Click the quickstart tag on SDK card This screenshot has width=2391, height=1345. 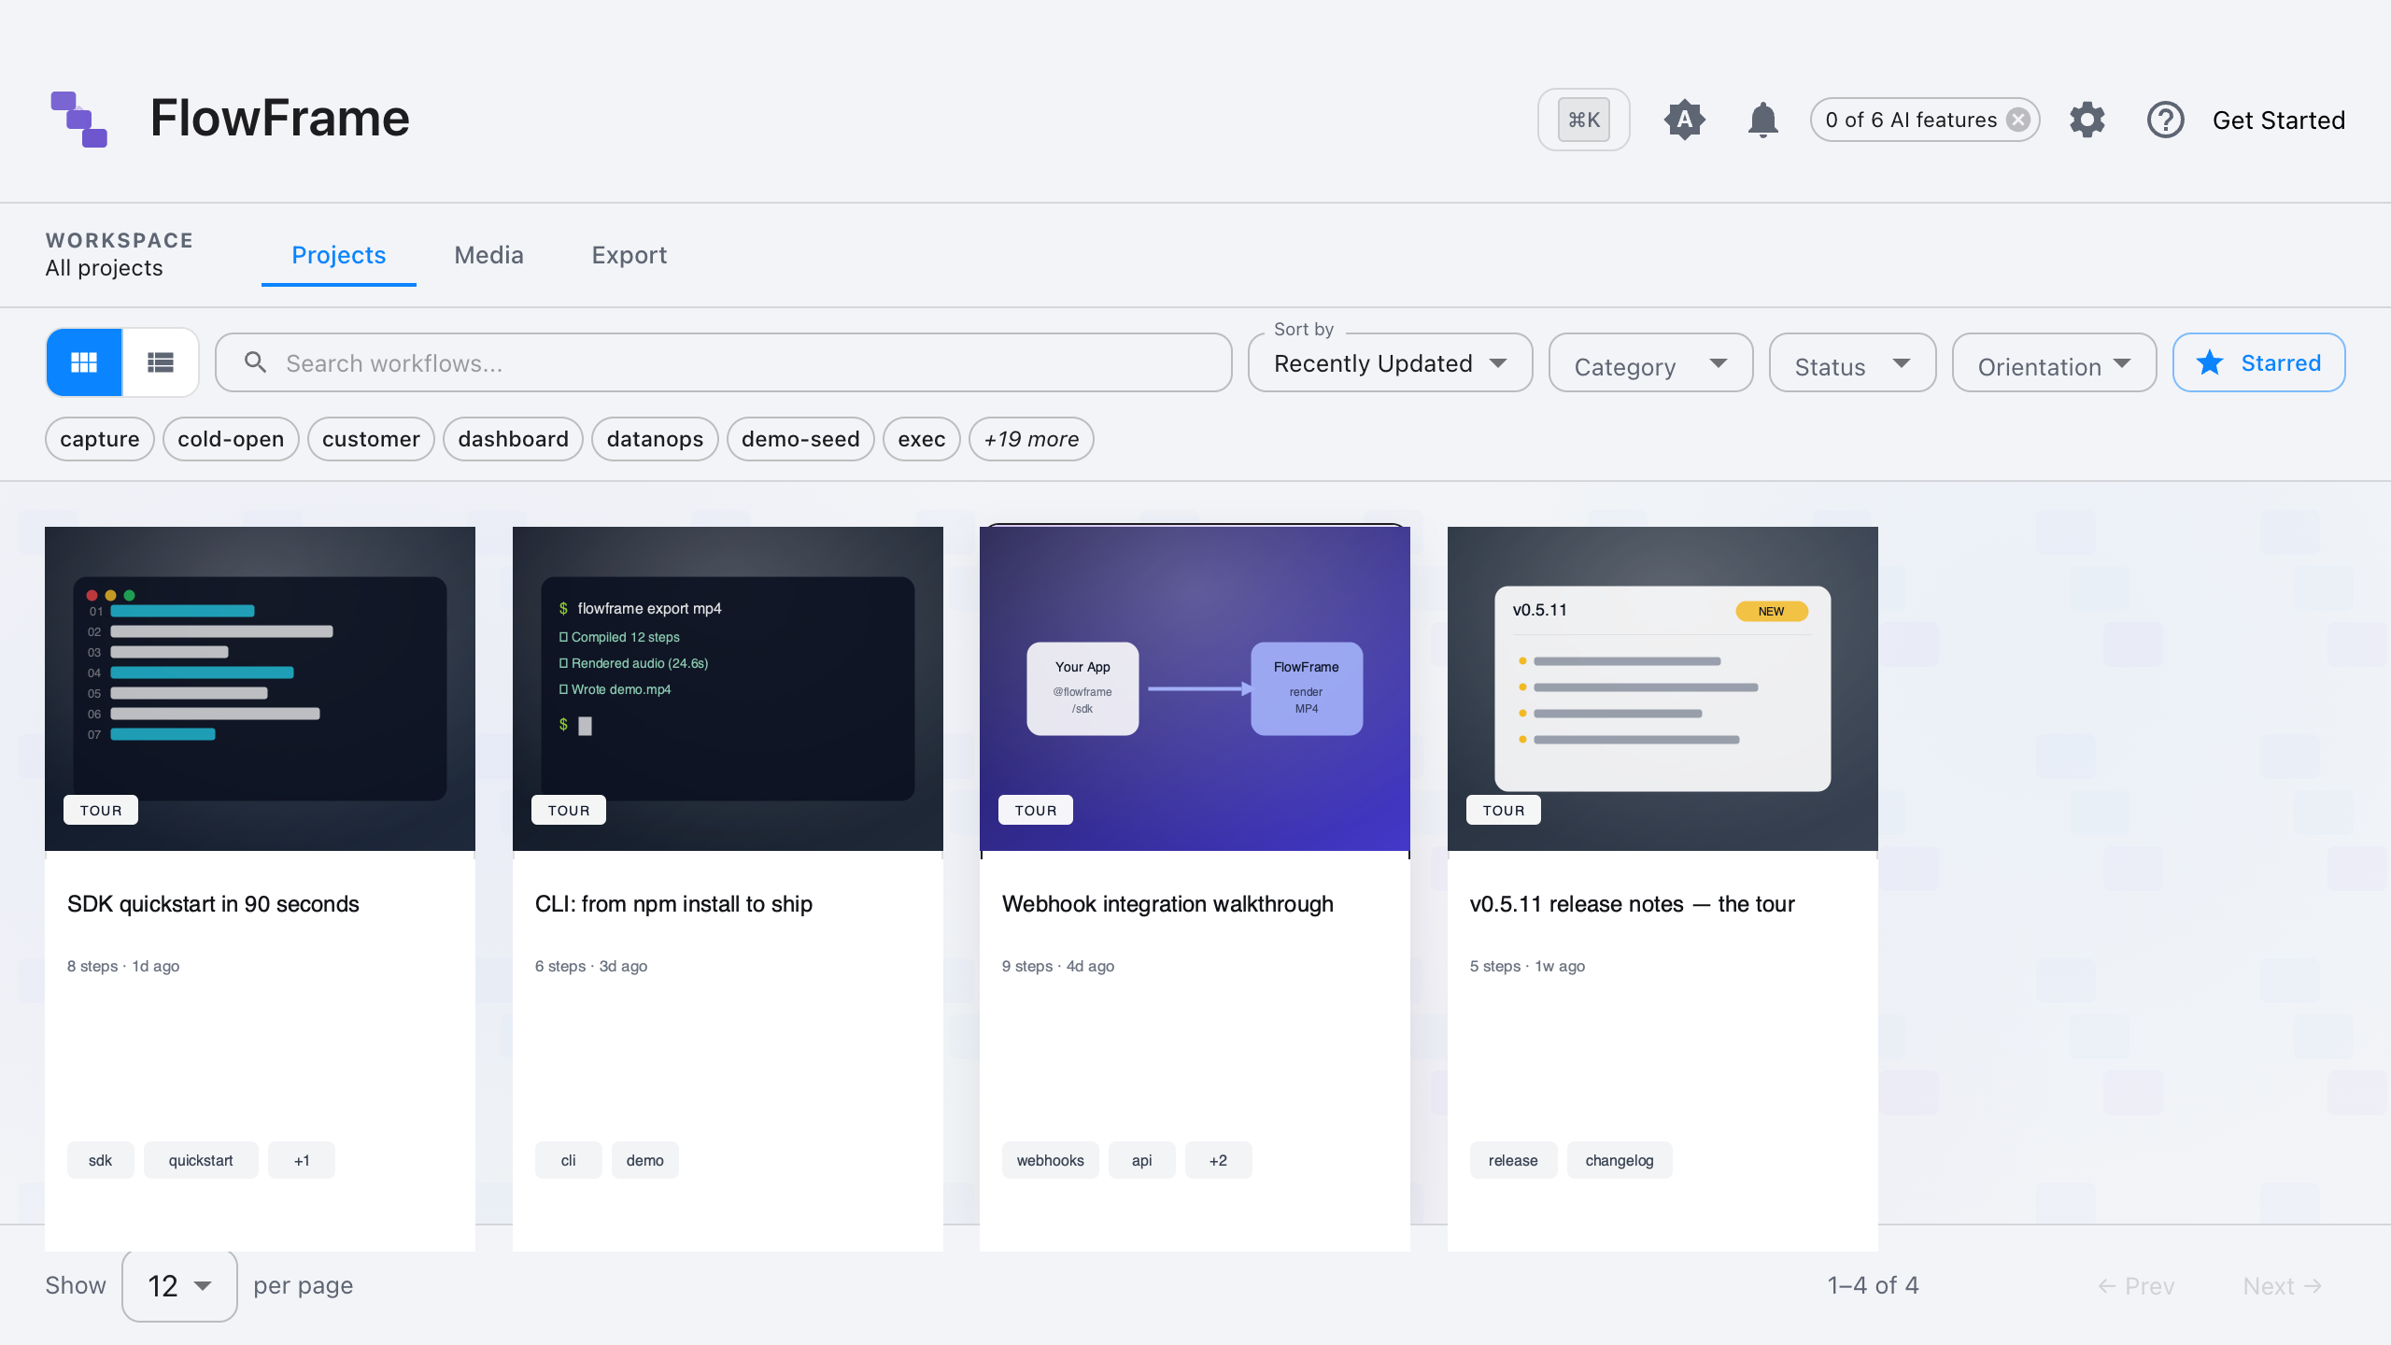coord(201,1160)
